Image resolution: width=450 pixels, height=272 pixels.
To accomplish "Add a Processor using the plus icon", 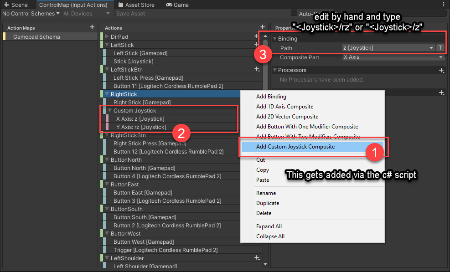I will pyautogui.click(x=441, y=70).
